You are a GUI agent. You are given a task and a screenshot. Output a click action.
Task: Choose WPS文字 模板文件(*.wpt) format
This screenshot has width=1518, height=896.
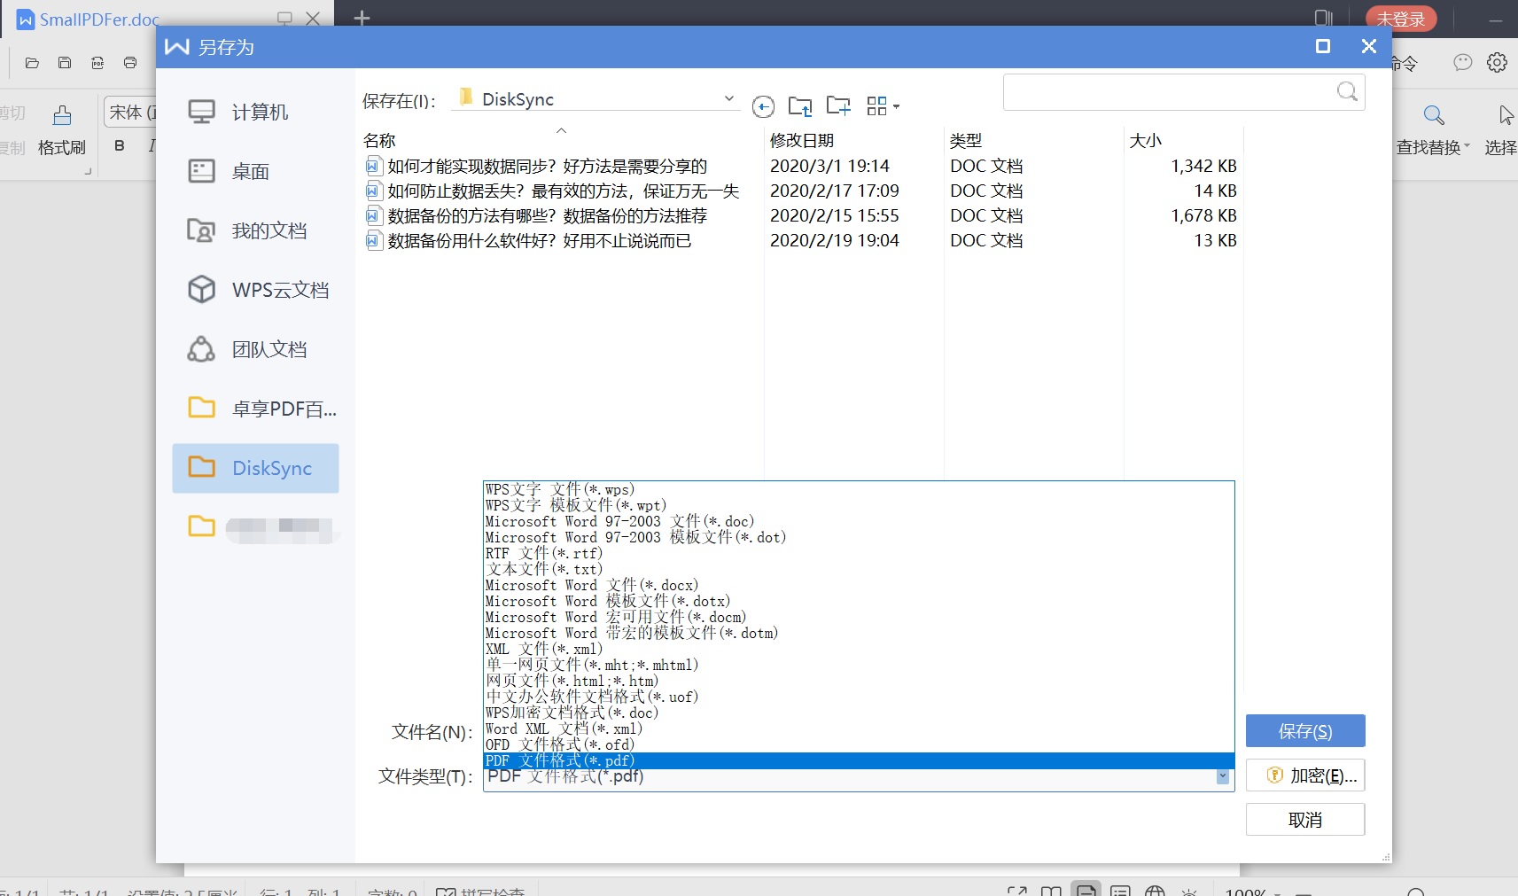click(859, 505)
